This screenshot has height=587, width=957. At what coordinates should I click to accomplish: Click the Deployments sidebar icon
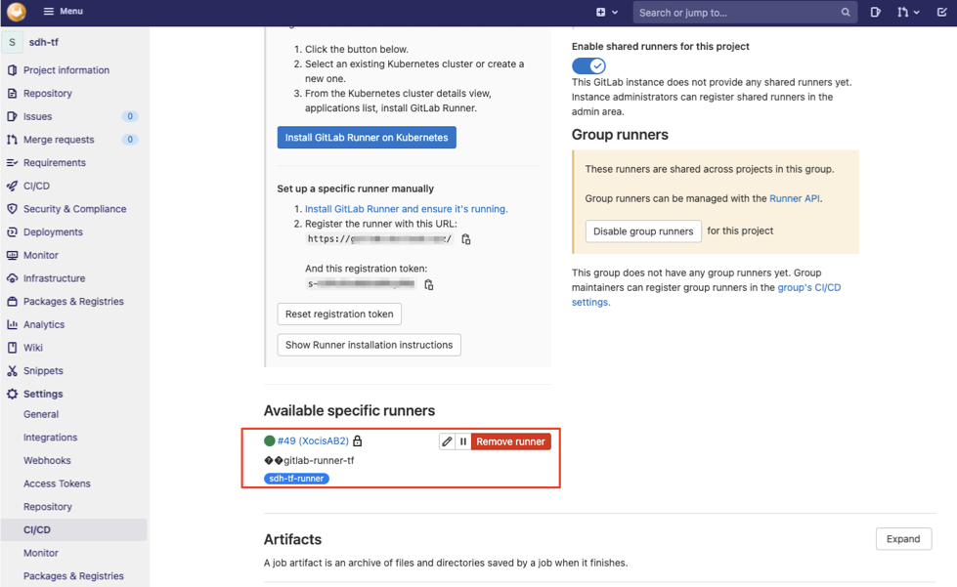click(12, 232)
